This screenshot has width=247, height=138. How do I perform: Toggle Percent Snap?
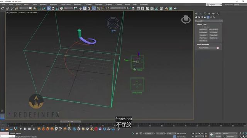coord(98,8)
